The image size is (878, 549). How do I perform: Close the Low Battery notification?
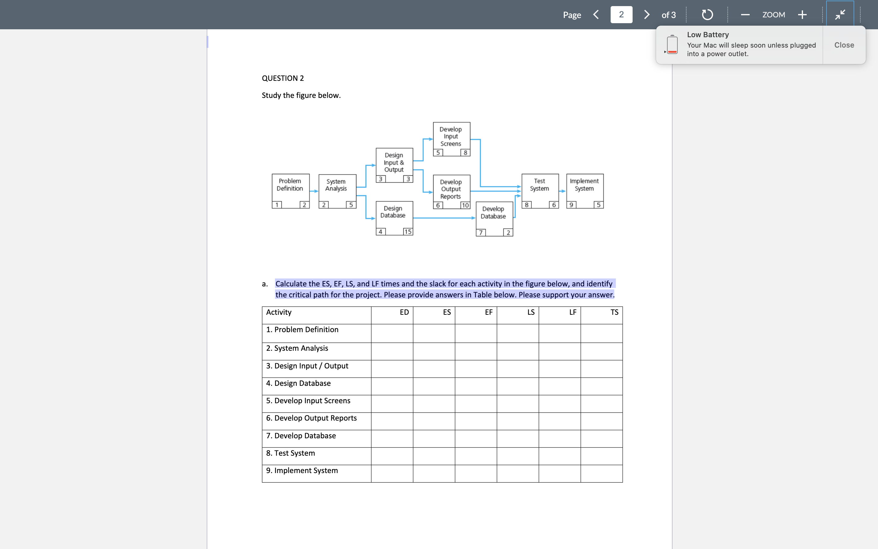(x=844, y=45)
